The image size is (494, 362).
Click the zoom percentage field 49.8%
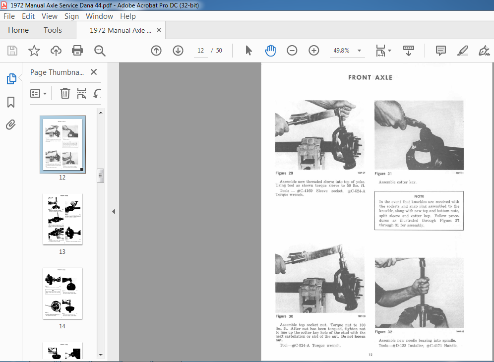click(342, 51)
